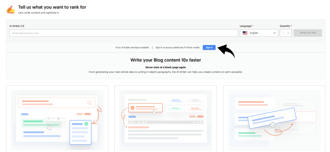The height and width of the screenshot is (152, 330).
Task: Click the blue Sign in button
Action: 209,48
